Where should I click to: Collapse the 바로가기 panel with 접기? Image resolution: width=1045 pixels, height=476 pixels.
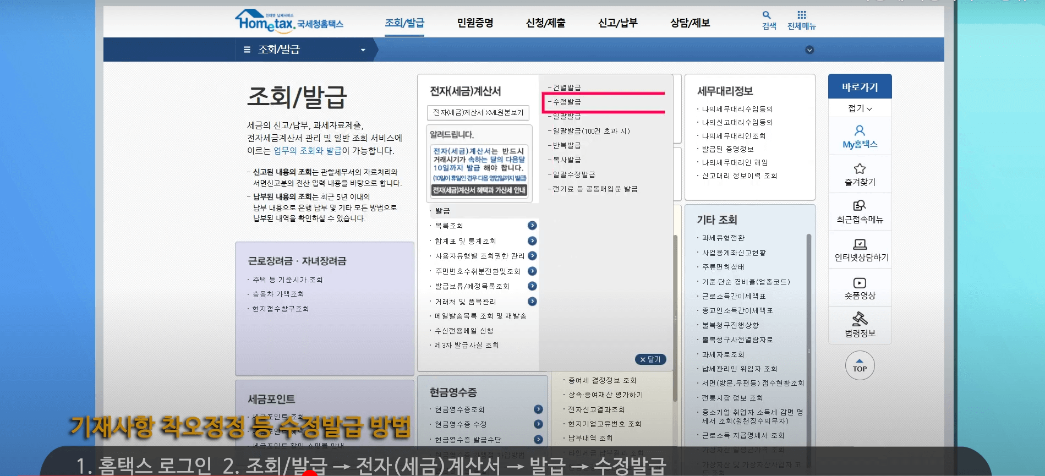860,108
